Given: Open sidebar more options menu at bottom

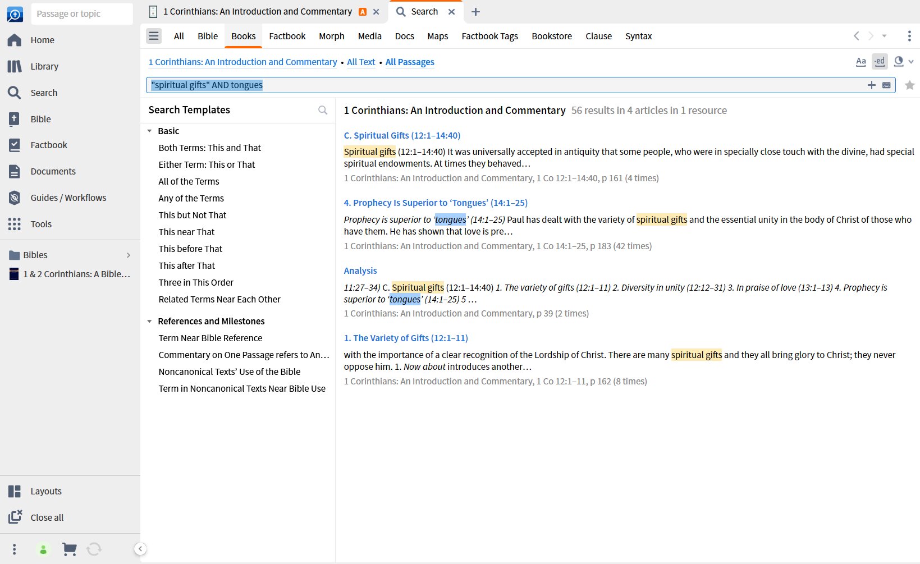Looking at the screenshot, I should pyautogui.click(x=15, y=549).
